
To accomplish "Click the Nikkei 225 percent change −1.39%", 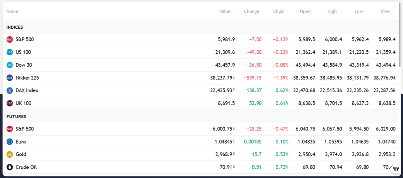I will (281, 78).
